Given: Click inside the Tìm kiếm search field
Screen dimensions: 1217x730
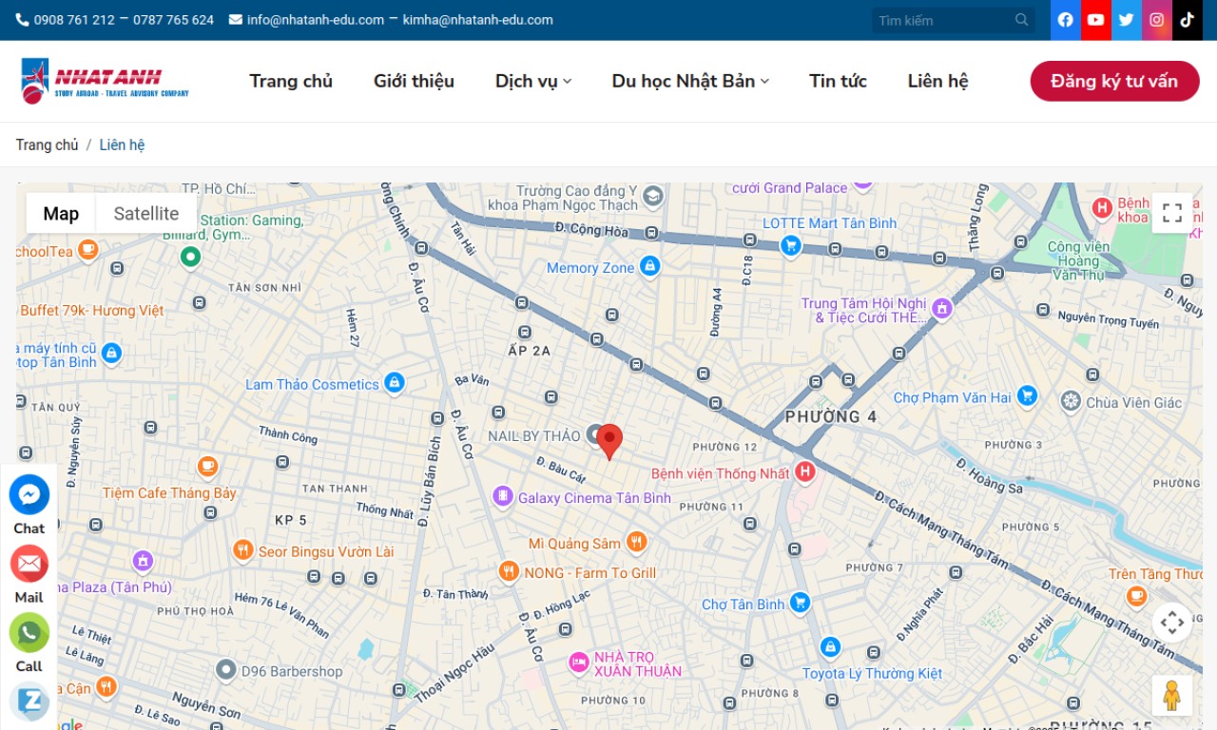Looking at the screenshot, I should point(941,20).
